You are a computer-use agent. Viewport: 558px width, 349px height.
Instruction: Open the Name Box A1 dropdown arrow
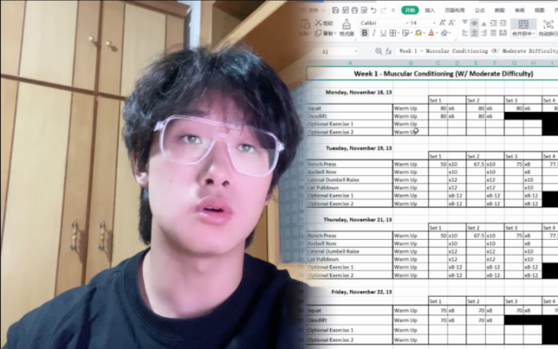[356, 52]
